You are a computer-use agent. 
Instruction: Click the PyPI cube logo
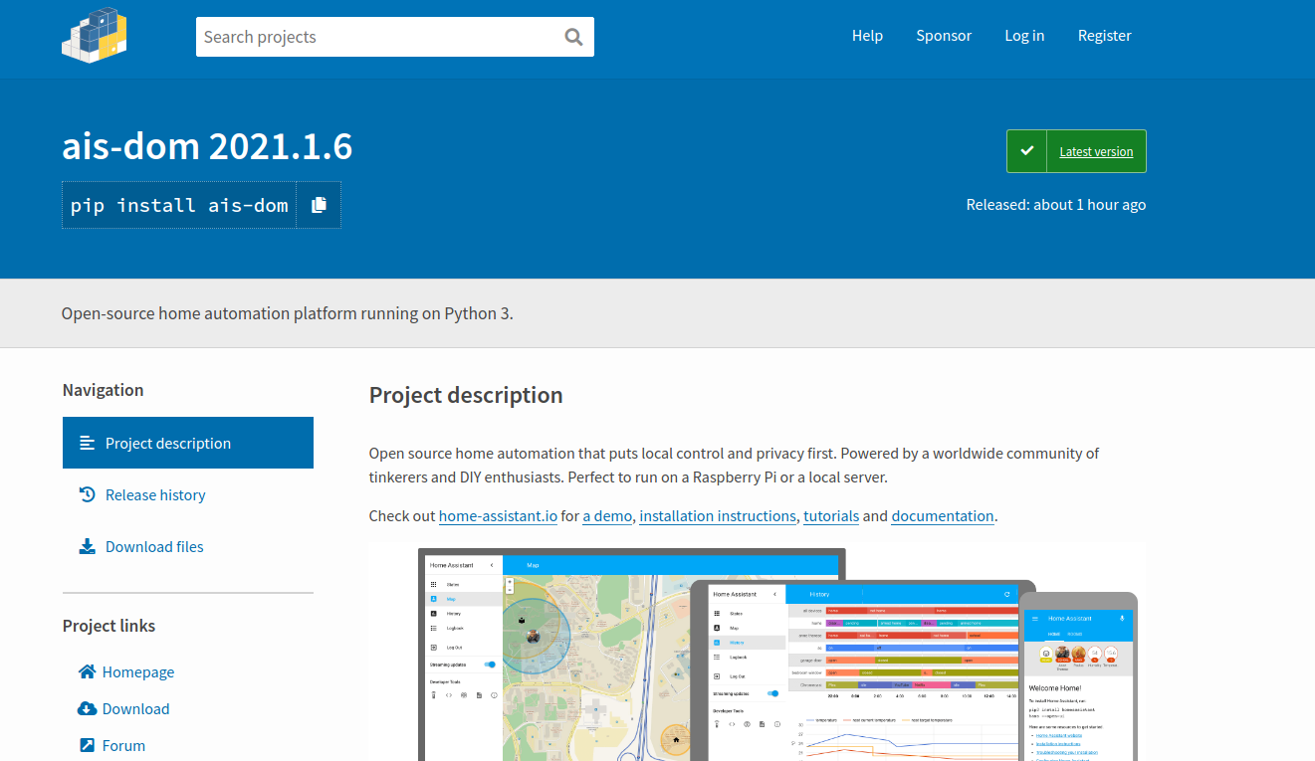(95, 37)
